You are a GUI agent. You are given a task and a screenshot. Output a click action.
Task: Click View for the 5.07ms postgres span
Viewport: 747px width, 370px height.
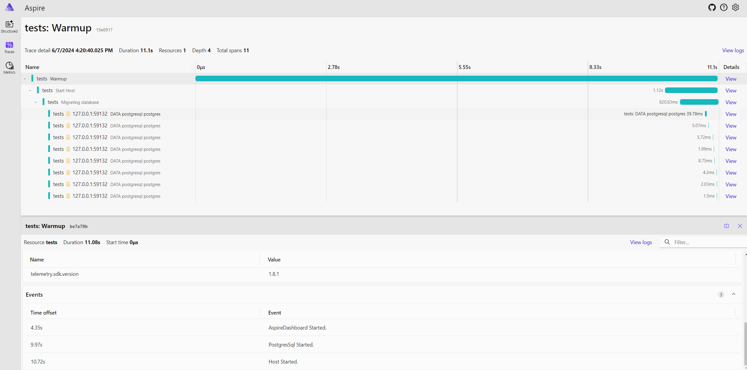(x=731, y=126)
